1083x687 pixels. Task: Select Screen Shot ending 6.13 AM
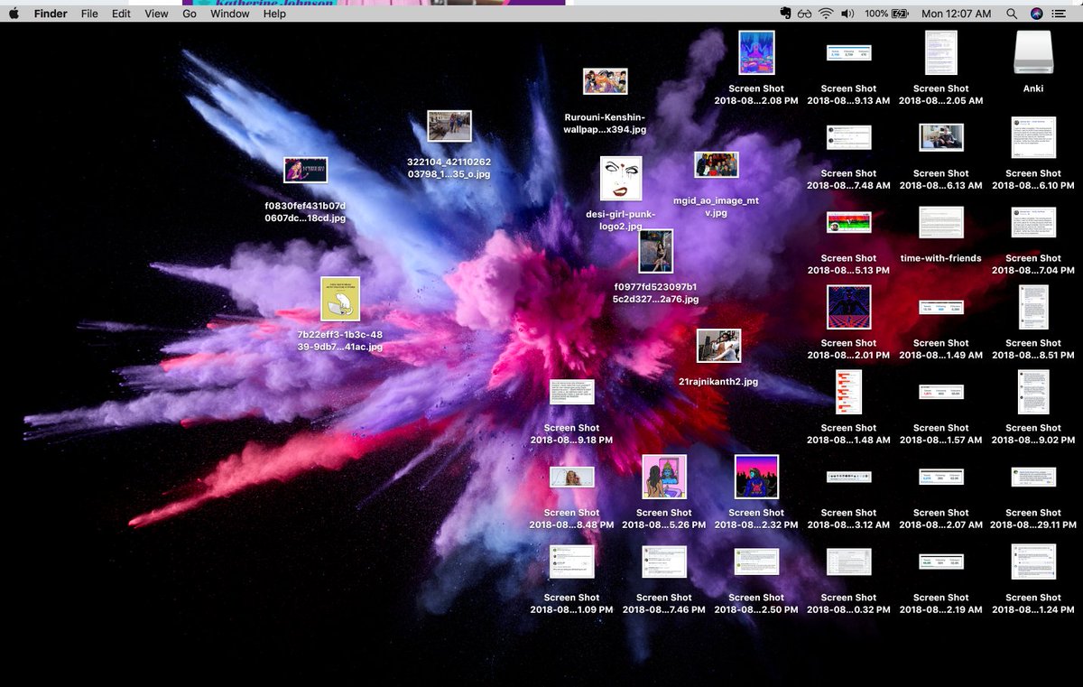click(941, 137)
